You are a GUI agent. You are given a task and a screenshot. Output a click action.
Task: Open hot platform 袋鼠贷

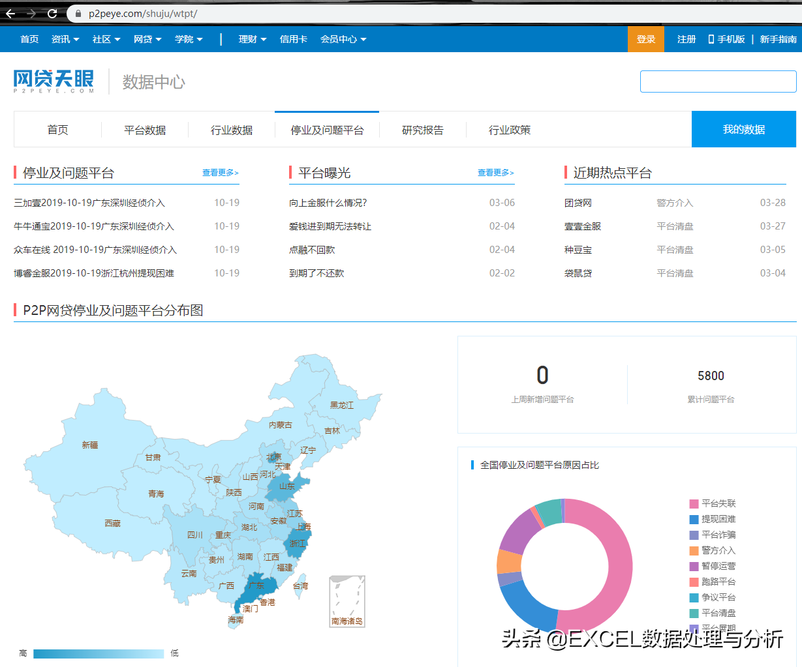(578, 273)
